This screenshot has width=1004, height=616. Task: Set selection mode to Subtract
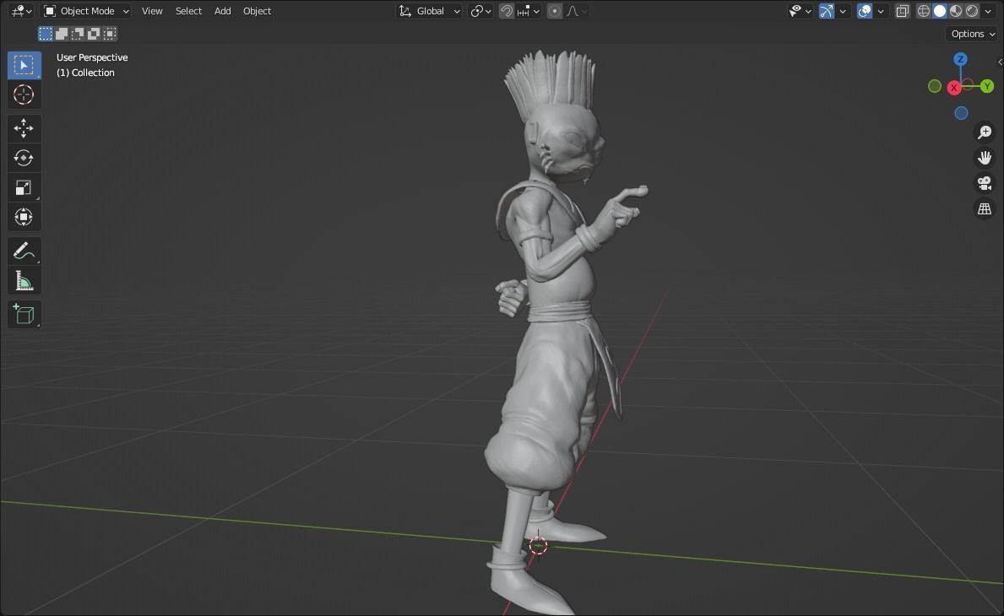tap(78, 33)
